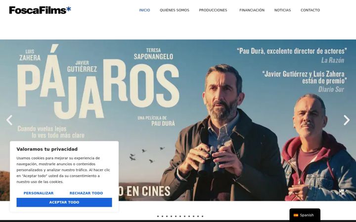The height and width of the screenshot is (222, 356).
Task: Click the FoscaFilms logo
Action: point(40,10)
